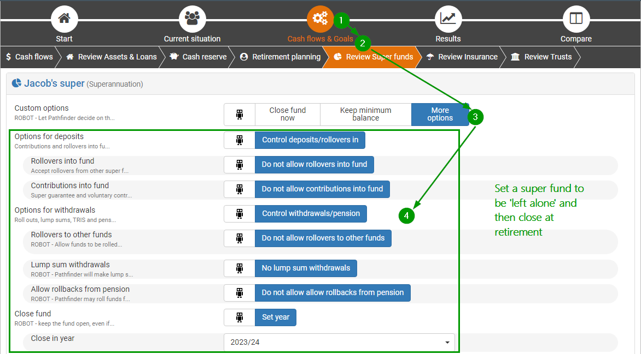The image size is (641, 354).
Task: Enable Do not allow contributions into fund
Action: (x=322, y=189)
